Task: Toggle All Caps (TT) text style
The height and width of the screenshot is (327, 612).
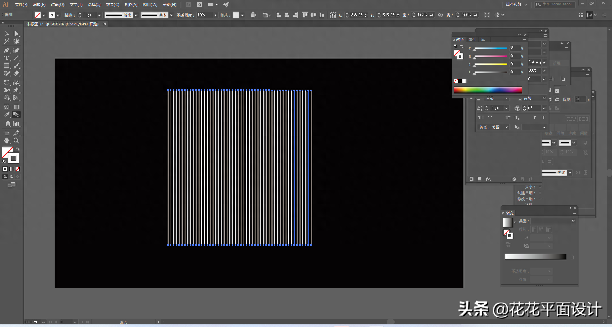Action: pyautogui.click(x=481, y=118)
